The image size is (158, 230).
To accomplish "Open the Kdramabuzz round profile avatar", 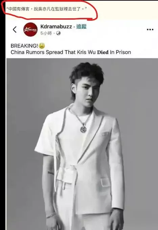I will (30, 29).
